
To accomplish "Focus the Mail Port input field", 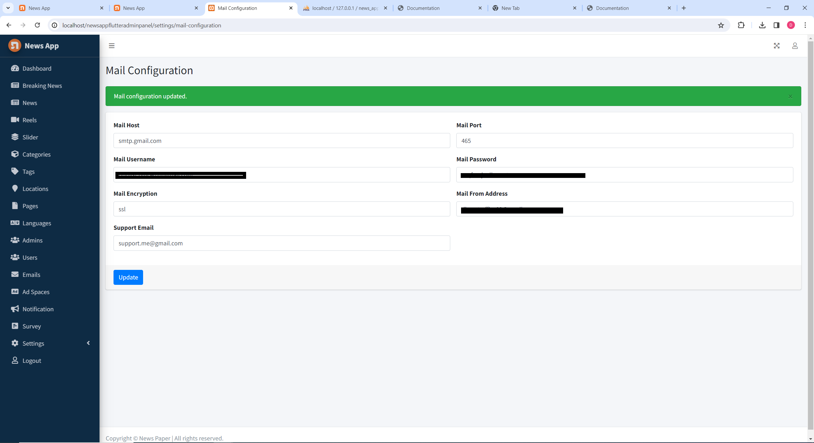I will [624, 141].
